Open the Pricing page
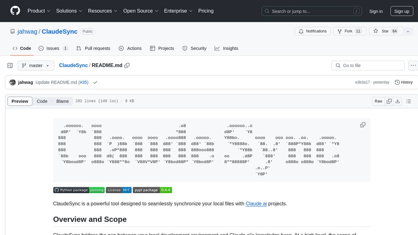The height and width of the screenshot is (235, 418). point(206,11)
